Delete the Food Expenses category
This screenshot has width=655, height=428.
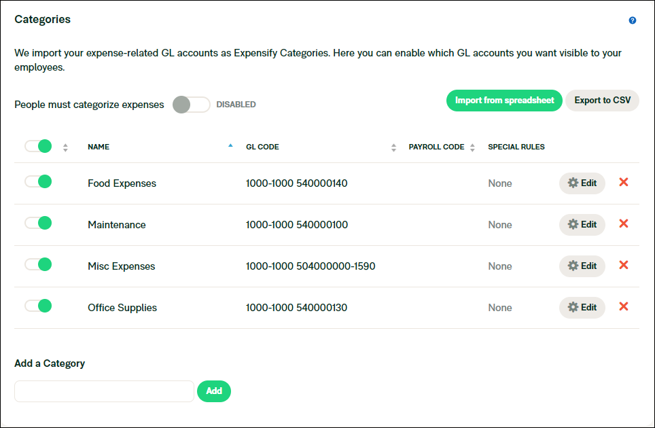pyautogui.click(x=623, y=182)
